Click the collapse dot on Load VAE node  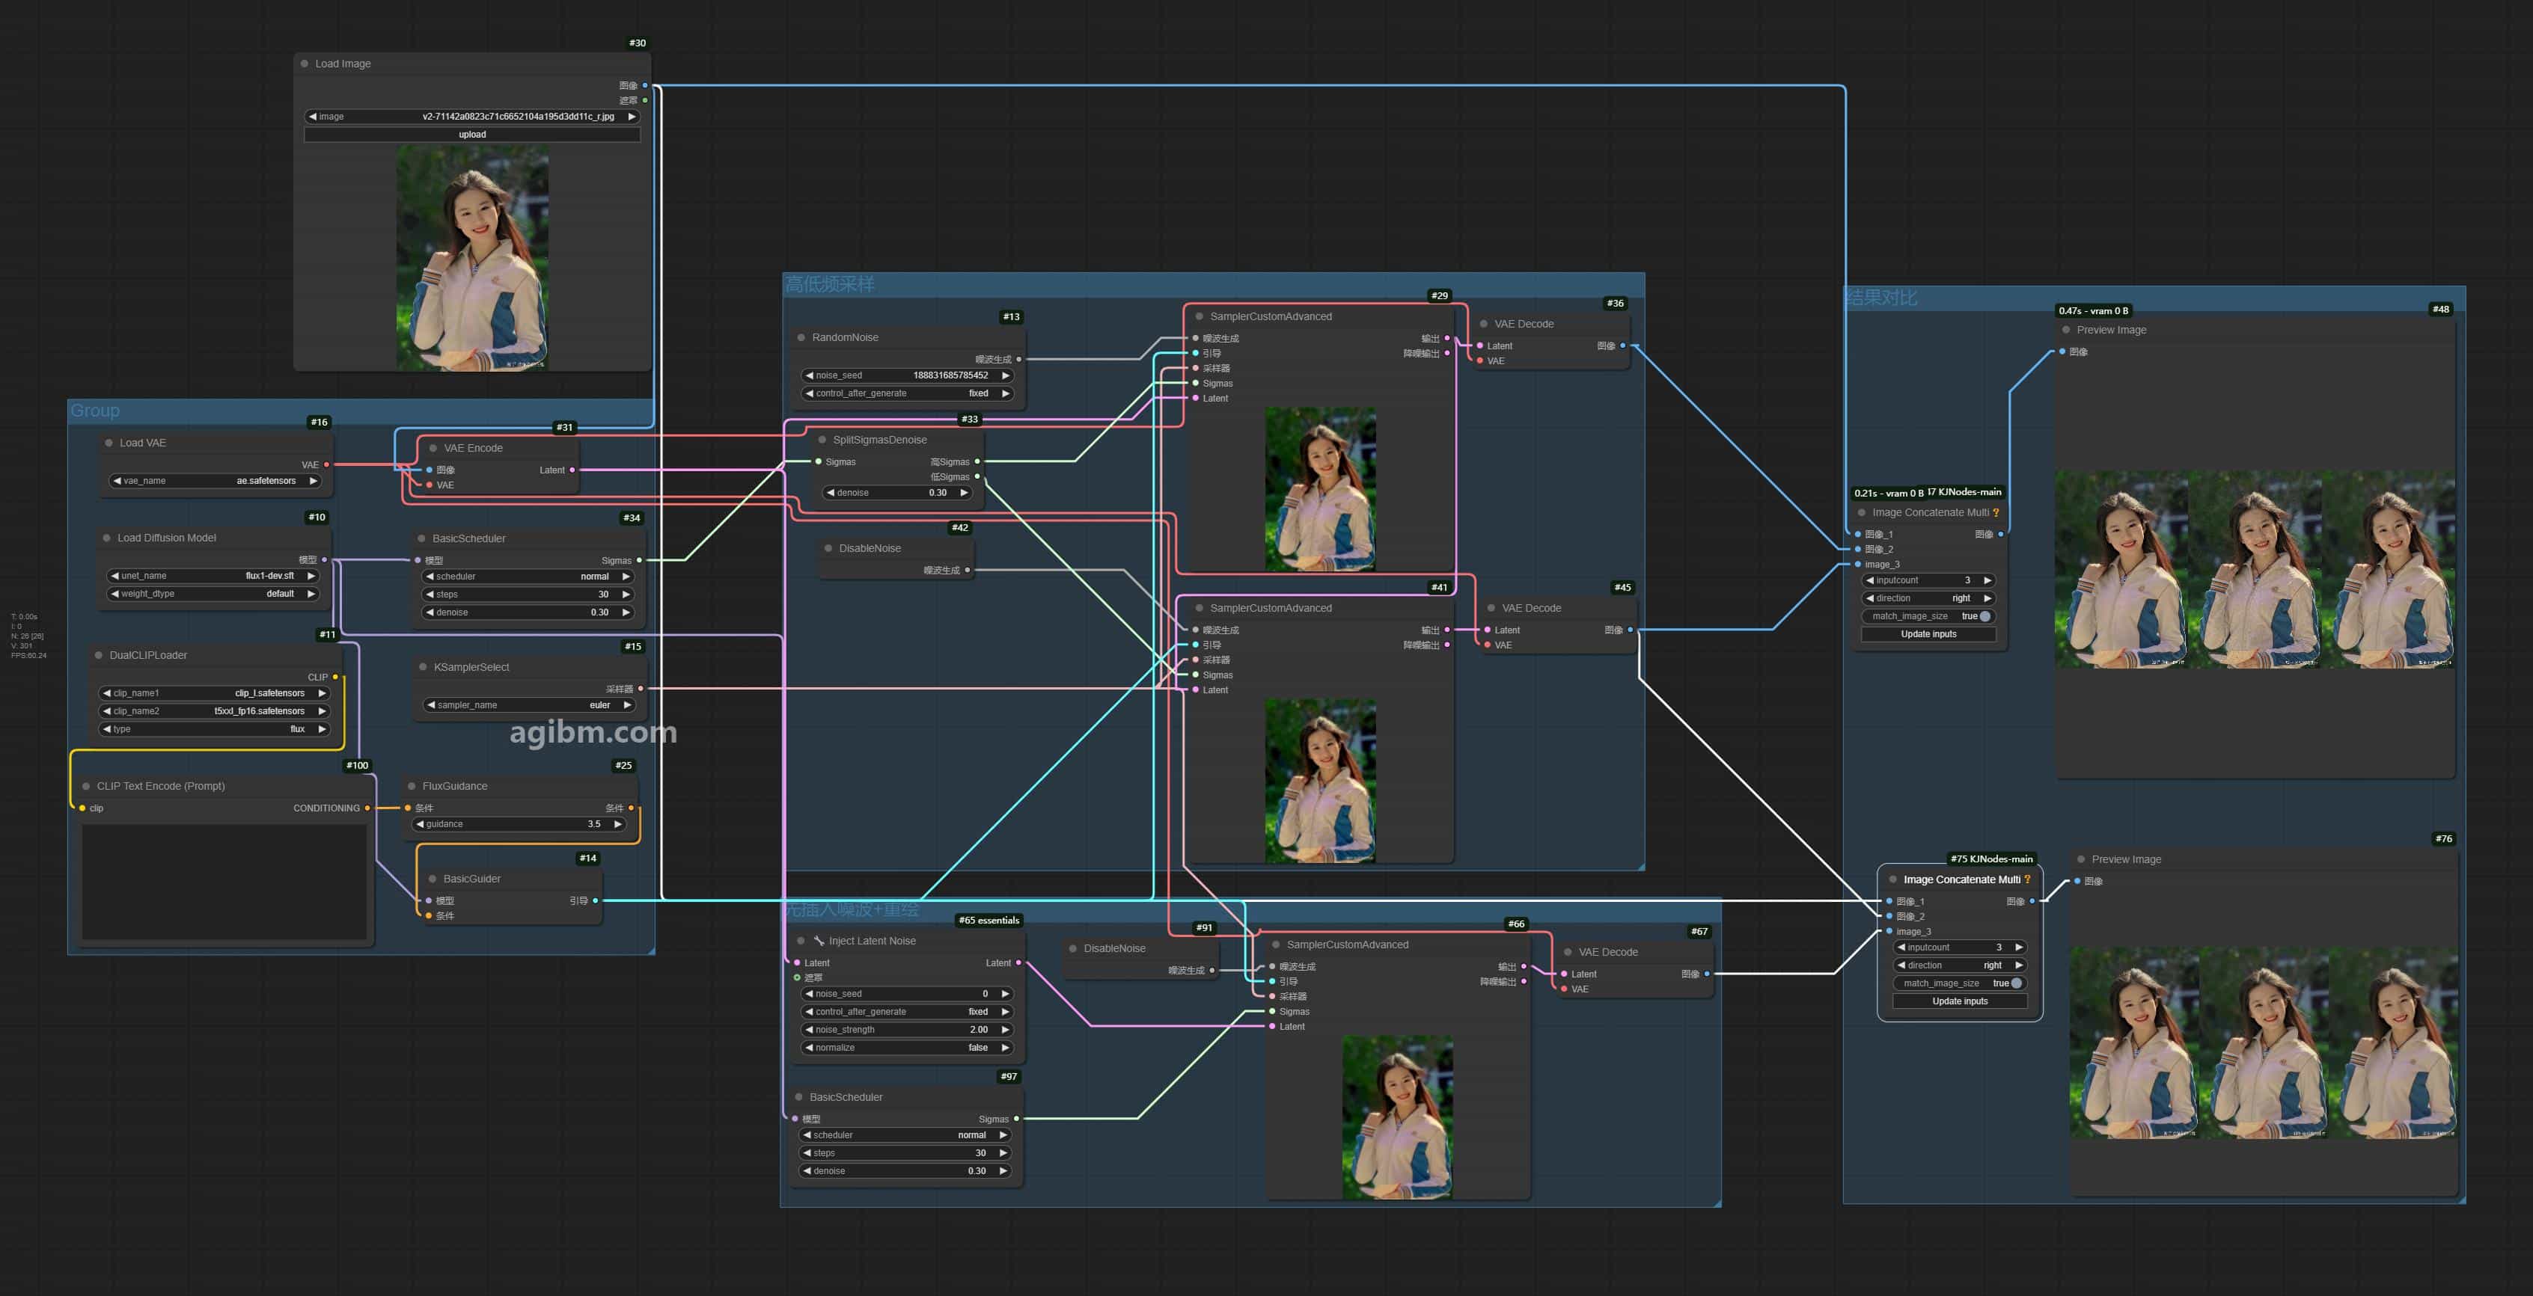pos(109,443)
